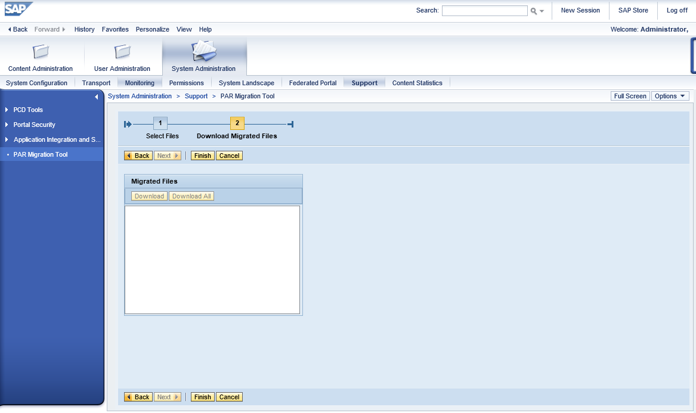
Task: Log off the portal
Action: (x=677, y=10)
